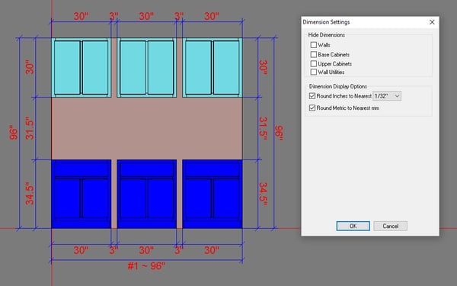This screenshot has width=457, height=286.
Task: Click the Dimension Settings title bar
Action: pyautogui.click(x=364, y=22)
